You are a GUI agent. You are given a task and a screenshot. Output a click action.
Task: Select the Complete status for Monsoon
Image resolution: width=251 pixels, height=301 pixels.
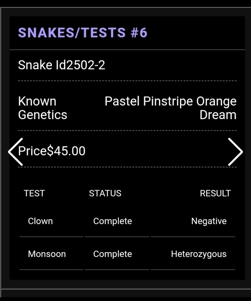[113, 254]
